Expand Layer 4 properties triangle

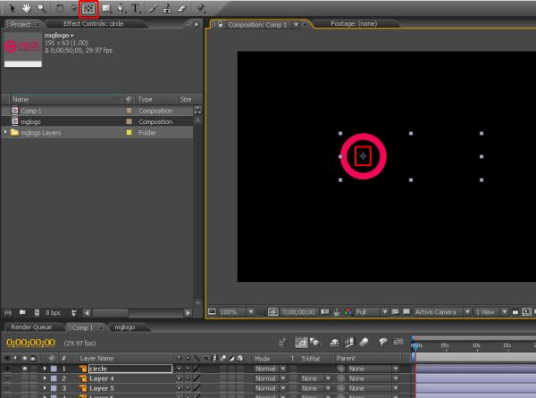[x=45, y=378]
